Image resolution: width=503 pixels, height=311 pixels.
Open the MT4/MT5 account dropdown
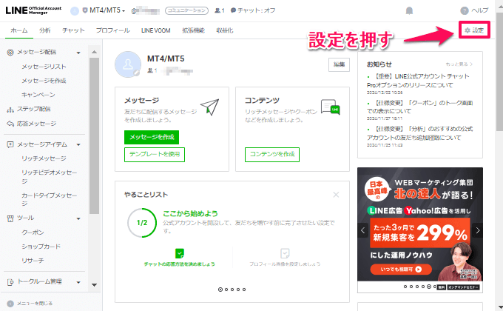tap(107, 10)
